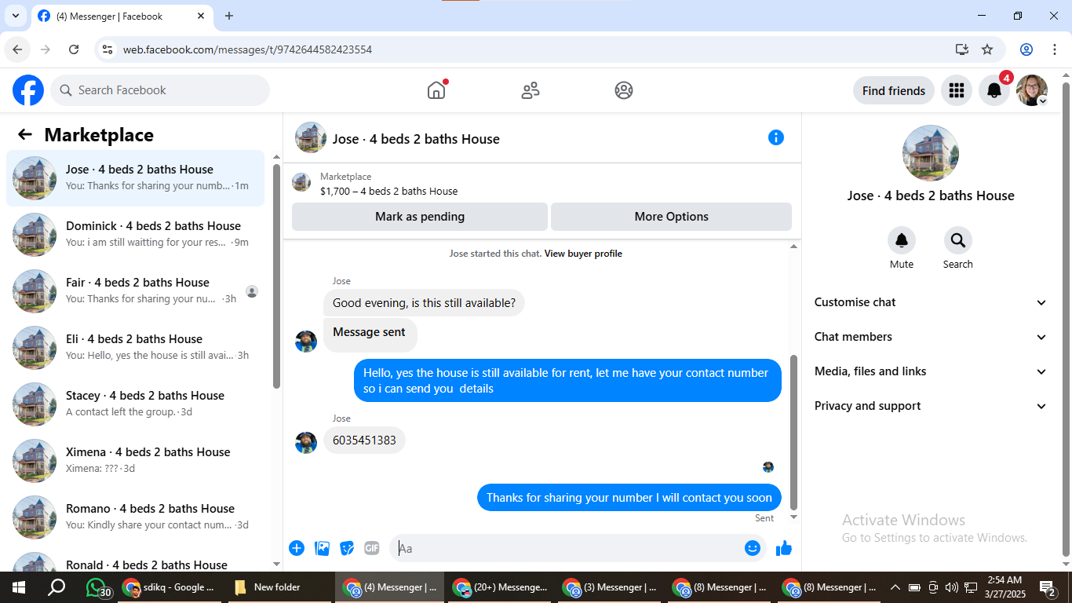Show hidden system tray icons

pos(895,587)
